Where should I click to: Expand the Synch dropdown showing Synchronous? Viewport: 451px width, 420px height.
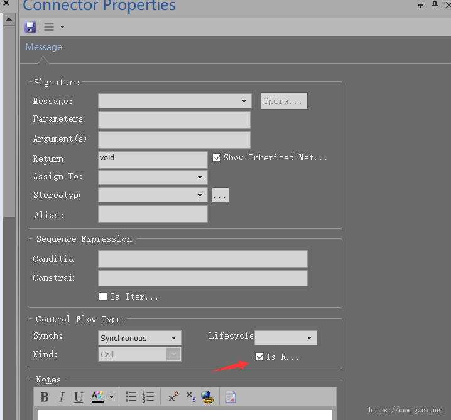[x=173, y=339]
